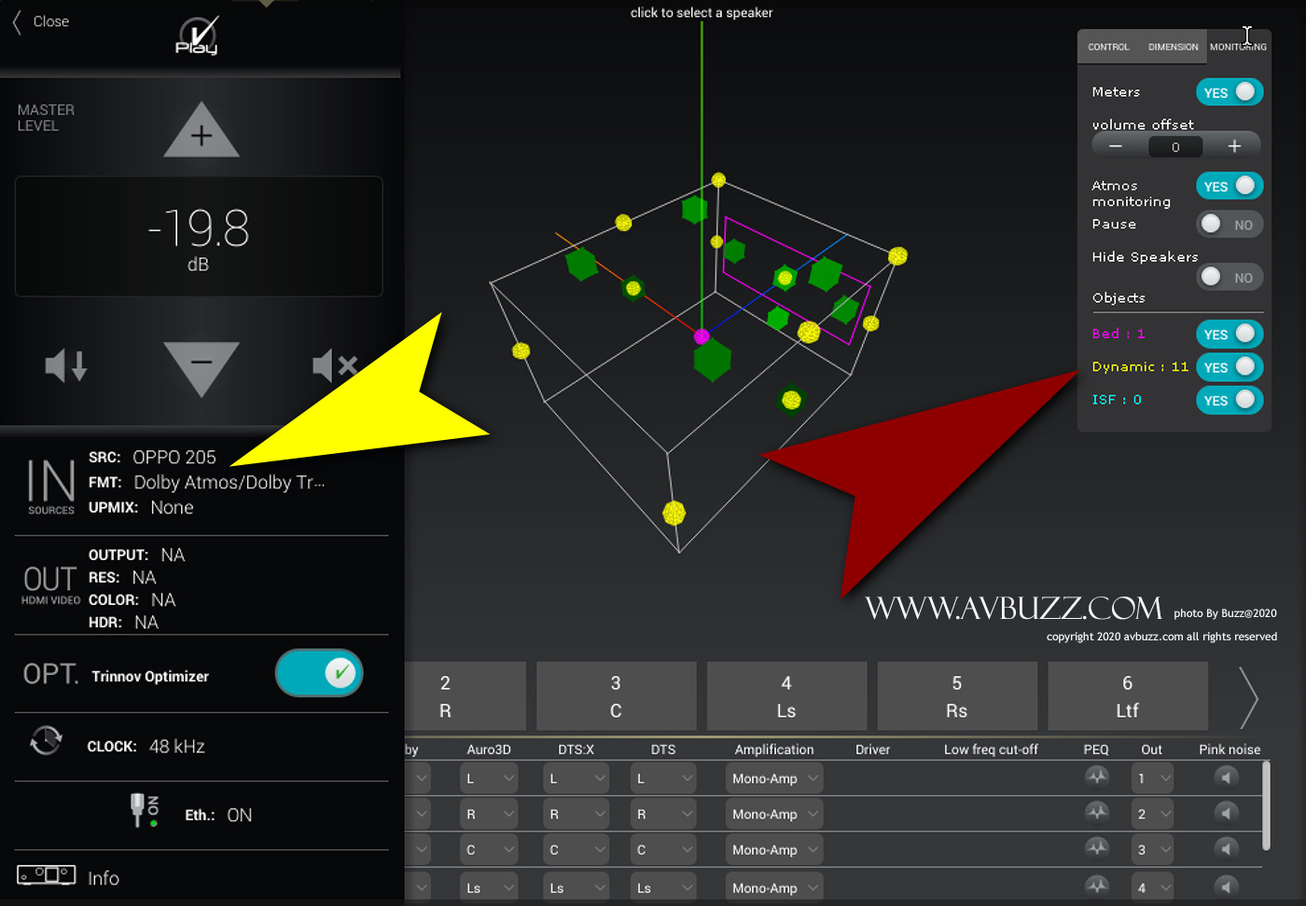Toggle the Trinnov Optimizer switch
1306x906 pixels.
[319, 673]
